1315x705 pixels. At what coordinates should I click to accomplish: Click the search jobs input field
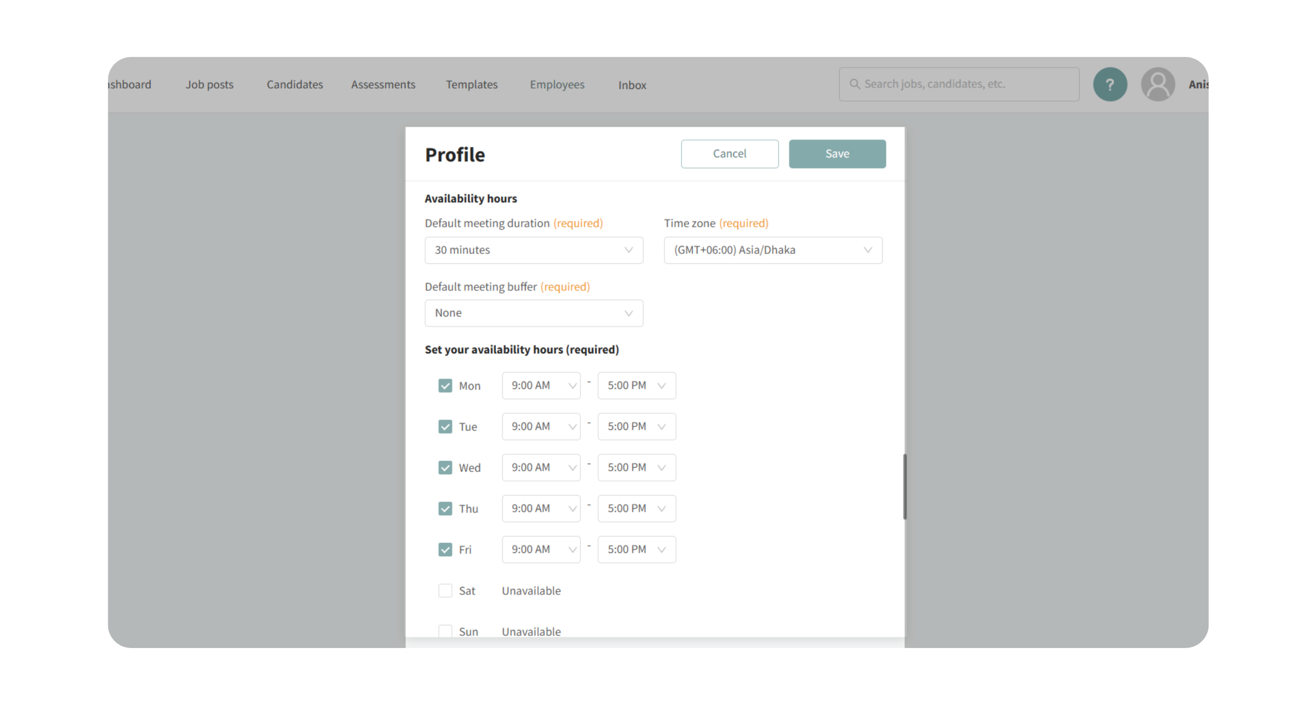click(959, 84)
